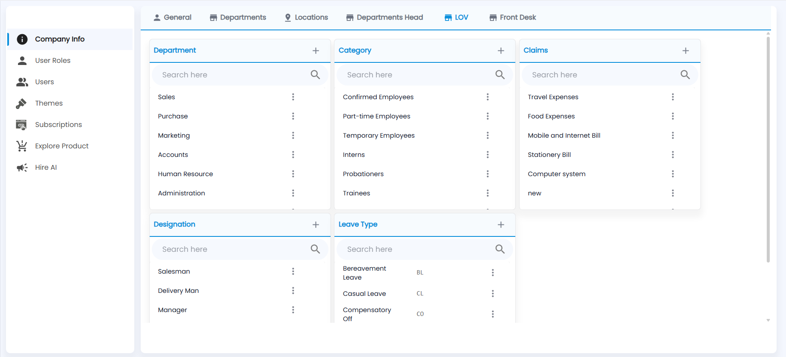Image resolution: width=786 pixels, height=357 pixels.
Task: Add a new Leave Type entry
Action: 501,224
